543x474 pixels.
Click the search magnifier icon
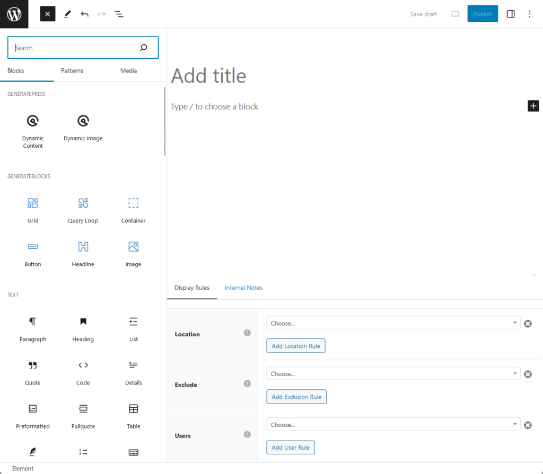[143, 48]
